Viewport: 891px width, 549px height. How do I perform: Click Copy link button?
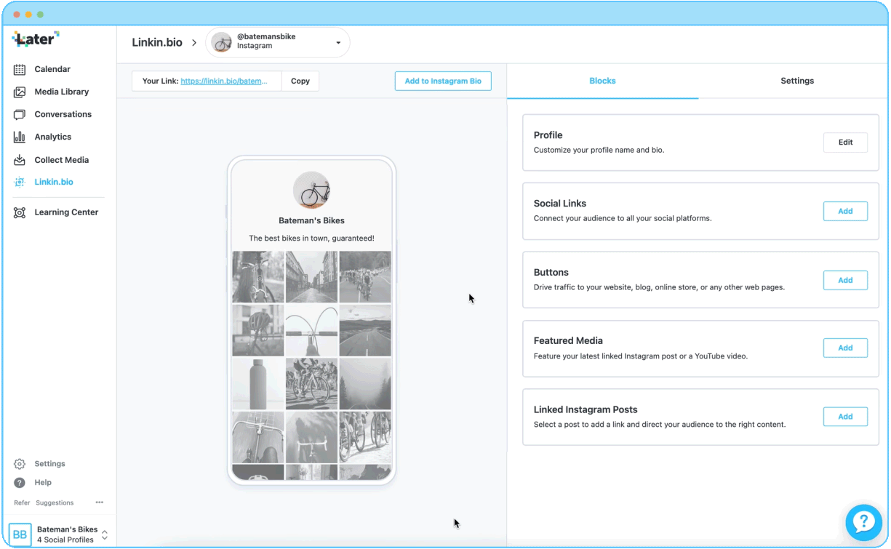[300, 81]
